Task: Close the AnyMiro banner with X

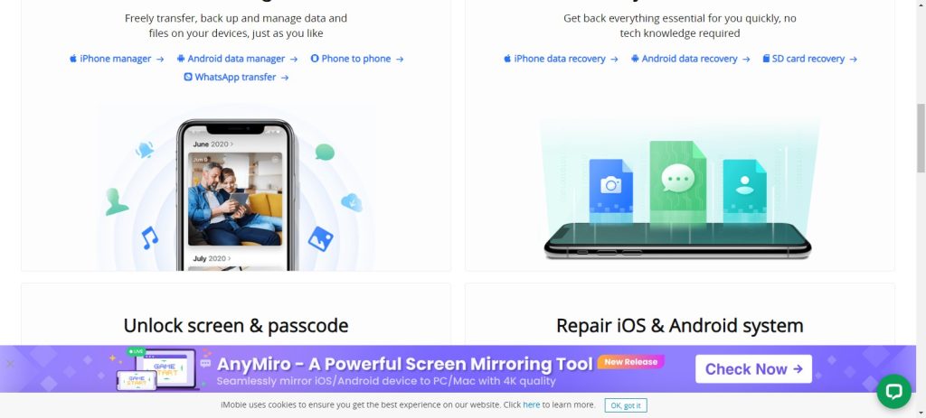Action: coord(10,364)
